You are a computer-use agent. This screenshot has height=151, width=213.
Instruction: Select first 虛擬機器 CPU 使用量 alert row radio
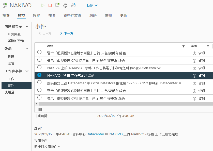39,60
